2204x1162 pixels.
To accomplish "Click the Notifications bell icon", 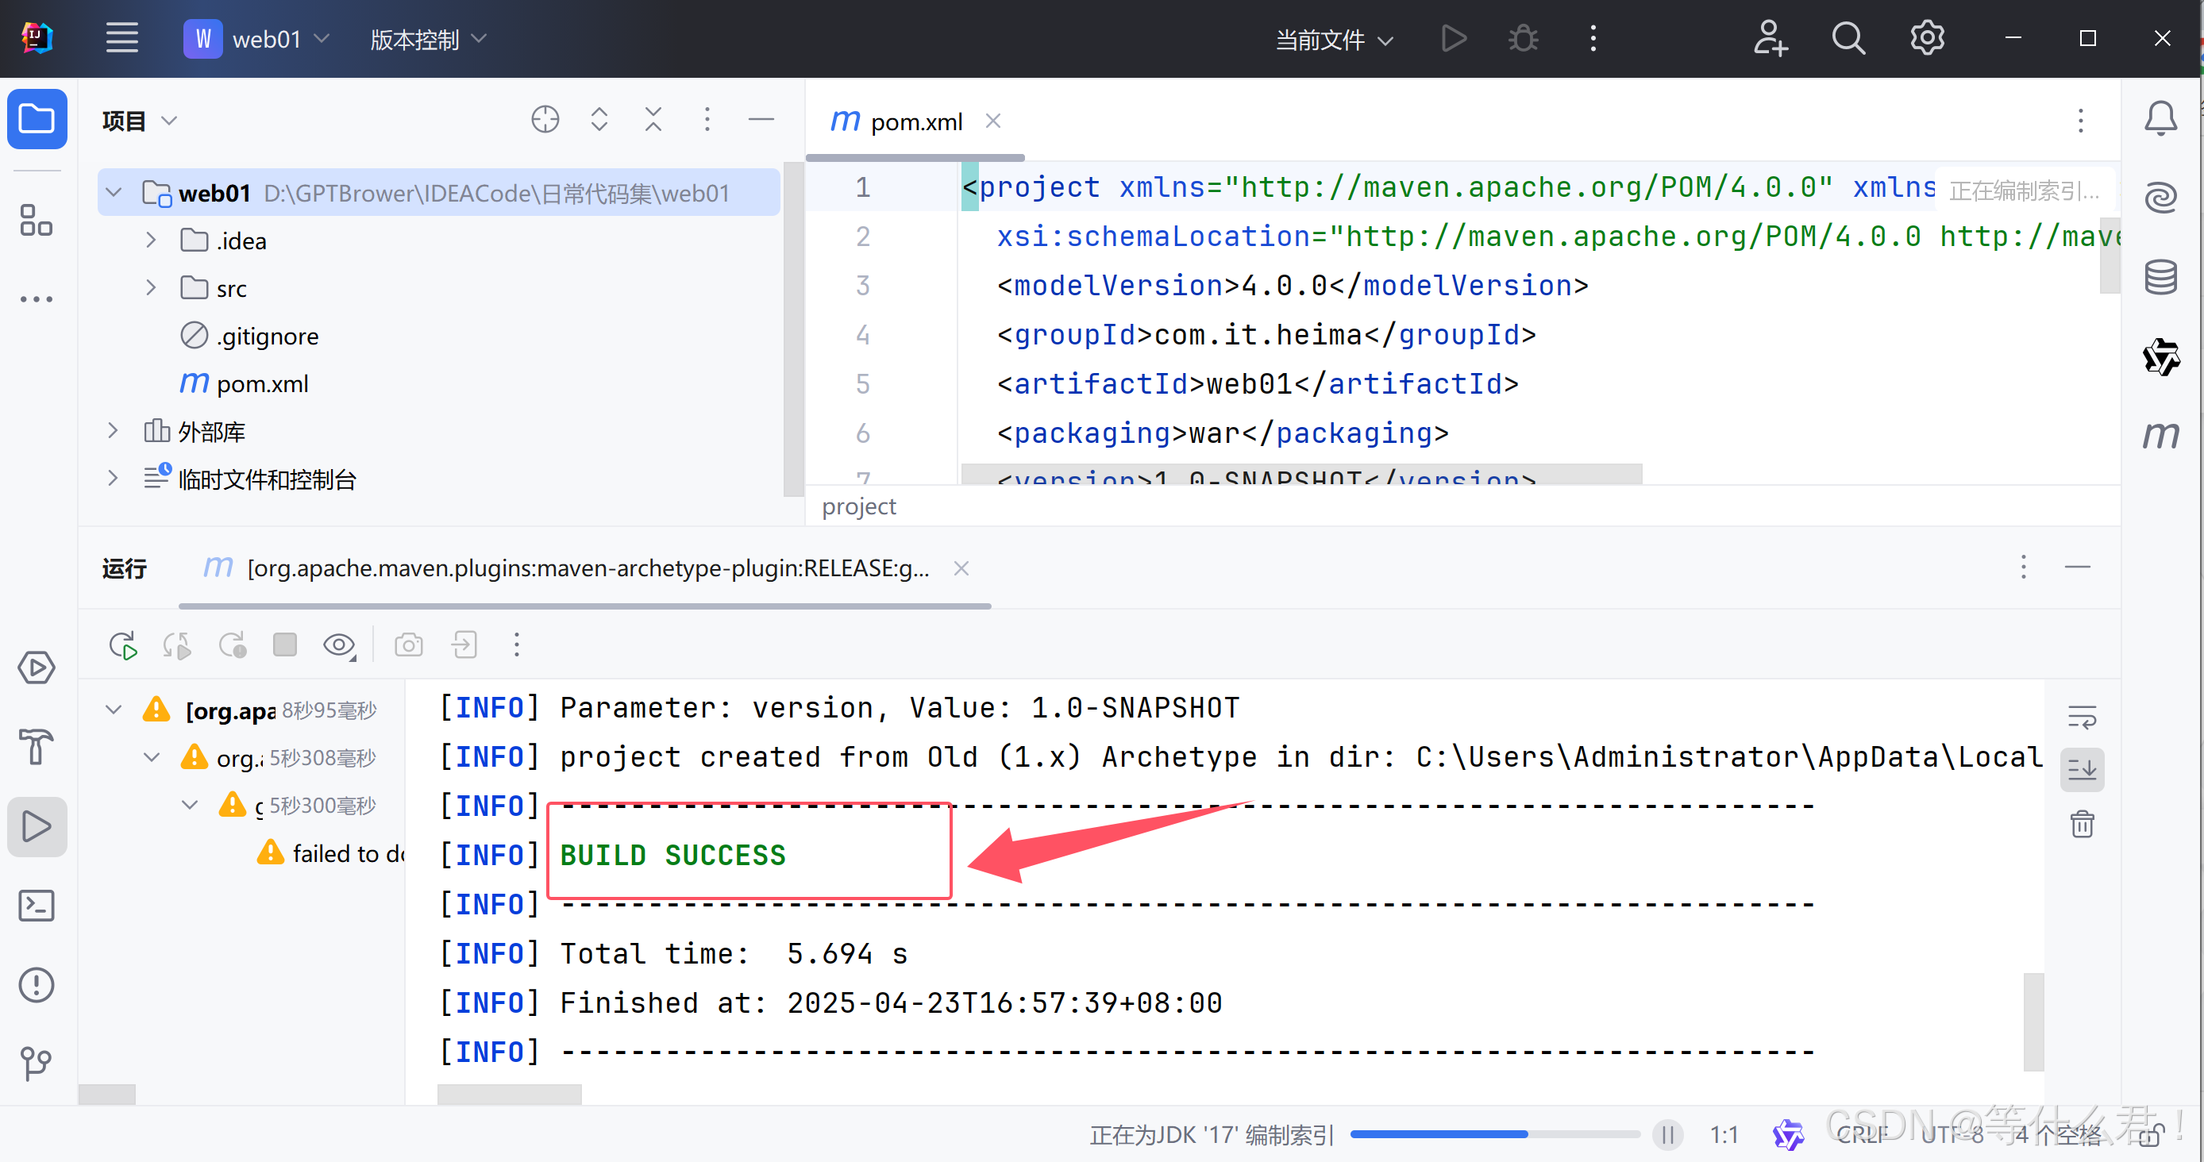I will [2160, 118].
